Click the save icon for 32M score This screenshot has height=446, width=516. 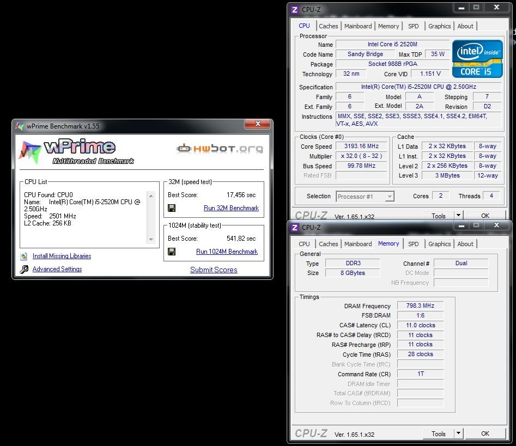coord(172,208)
